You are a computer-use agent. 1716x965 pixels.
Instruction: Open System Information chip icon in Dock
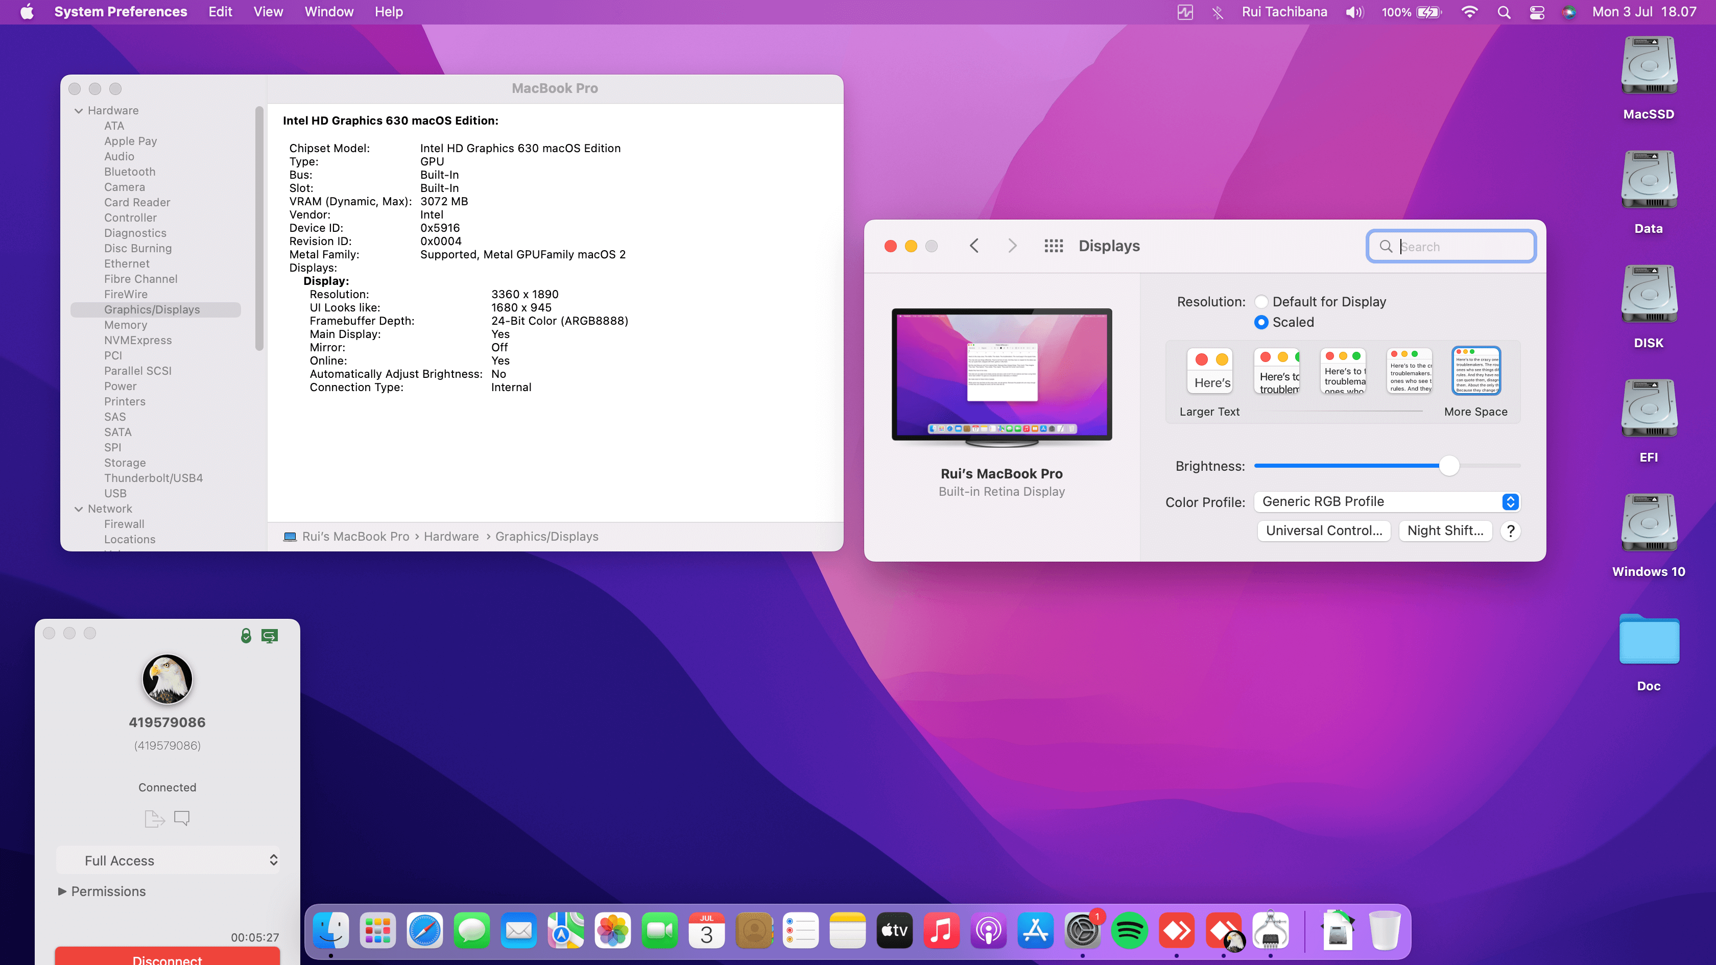coord(1270,930)
